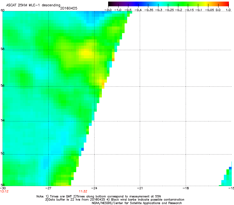Click the latitude label 54

point(3,120)
